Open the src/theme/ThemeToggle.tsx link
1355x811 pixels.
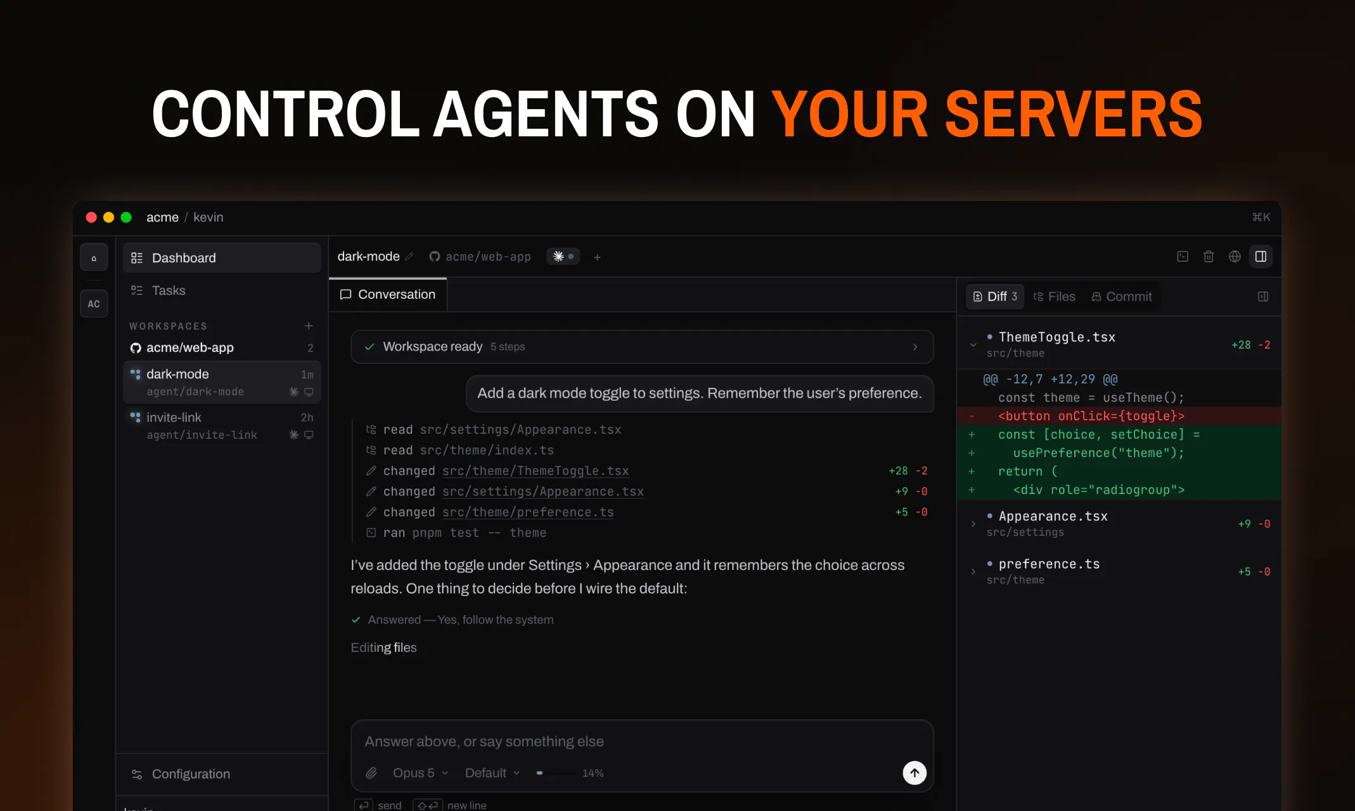coord(536,471)
